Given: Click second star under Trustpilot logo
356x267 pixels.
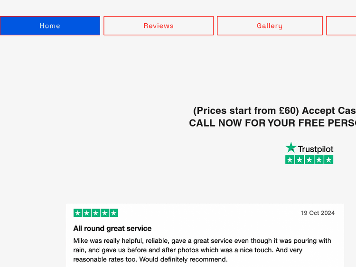Looking at the screenshot, I should point(300,160).
